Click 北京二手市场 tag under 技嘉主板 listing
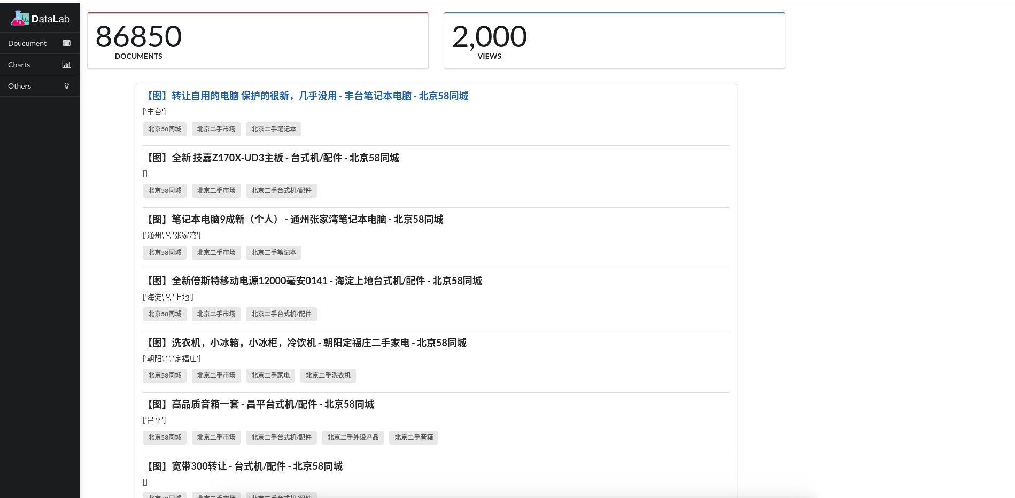Viewport: 1015px width, 498px height. [x=216, y=191]
